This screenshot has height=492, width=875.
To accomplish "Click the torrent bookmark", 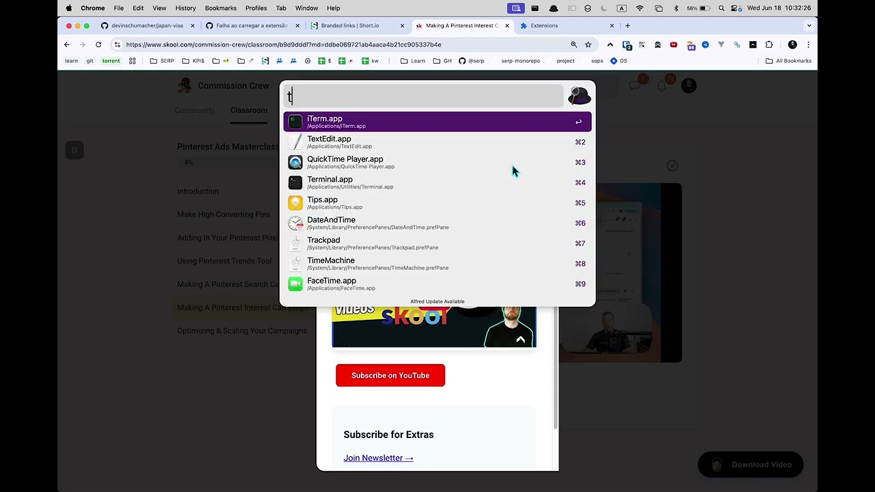I will [x=111, y=61].
